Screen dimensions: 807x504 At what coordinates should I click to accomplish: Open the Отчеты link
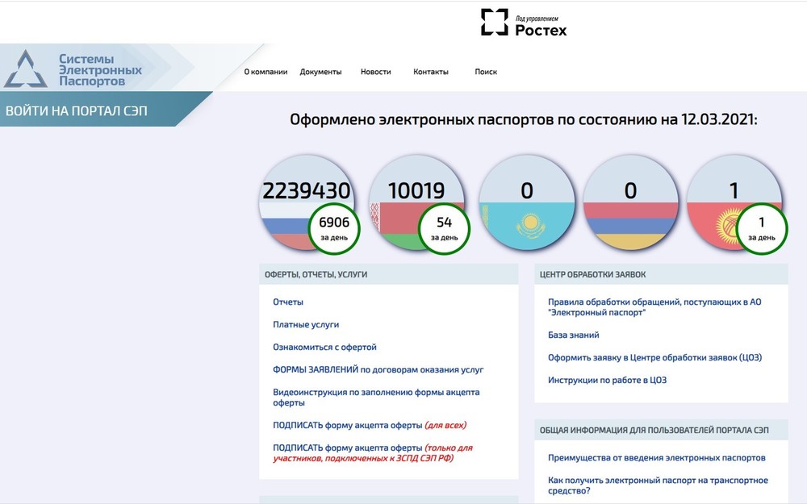[288, 302]
